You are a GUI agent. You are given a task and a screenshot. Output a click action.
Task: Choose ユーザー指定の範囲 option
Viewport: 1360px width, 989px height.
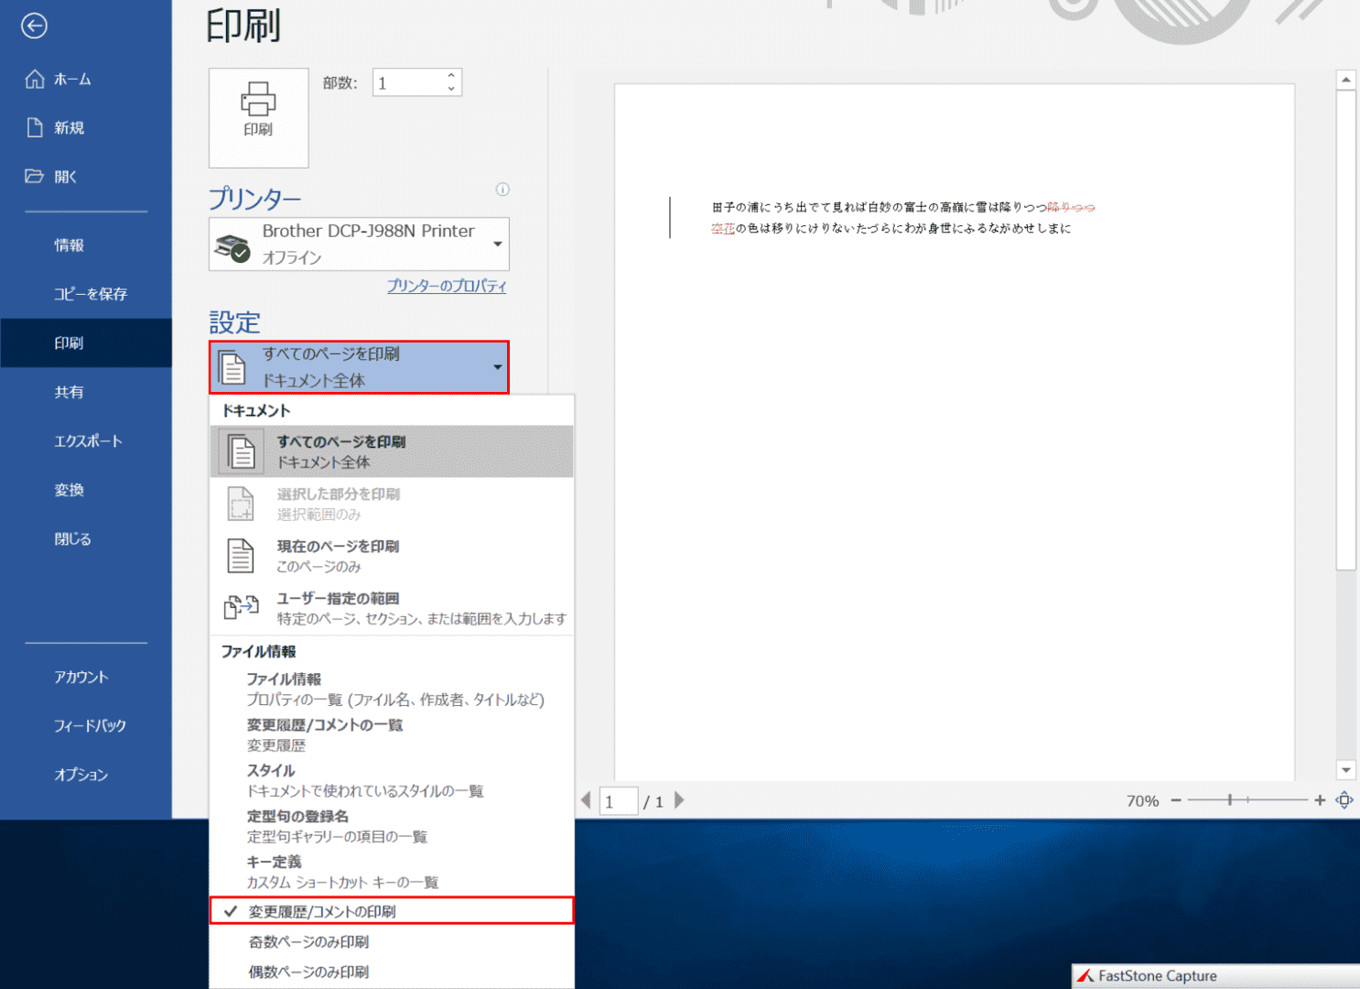coord(392,608)
